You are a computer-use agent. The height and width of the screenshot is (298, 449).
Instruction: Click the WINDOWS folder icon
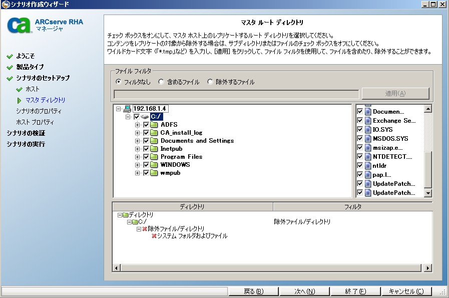[x=154, y=165]
